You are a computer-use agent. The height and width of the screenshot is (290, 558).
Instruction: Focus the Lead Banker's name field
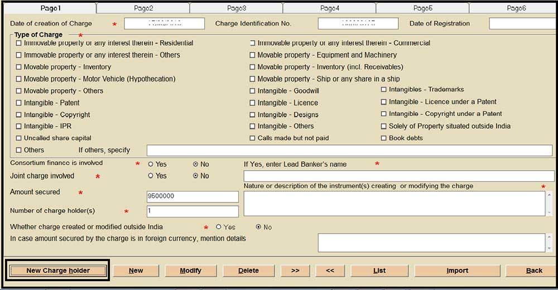tap(398, 176)
